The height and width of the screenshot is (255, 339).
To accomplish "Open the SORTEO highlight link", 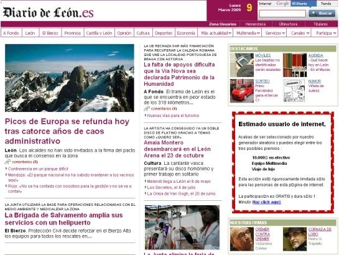I will click(262, 81).
